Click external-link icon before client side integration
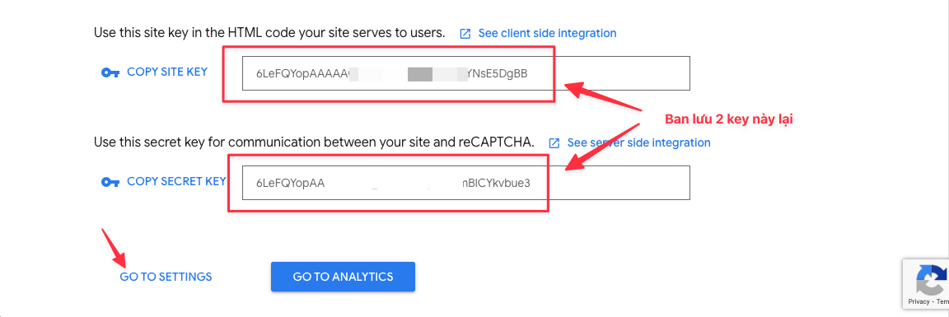 465,33
